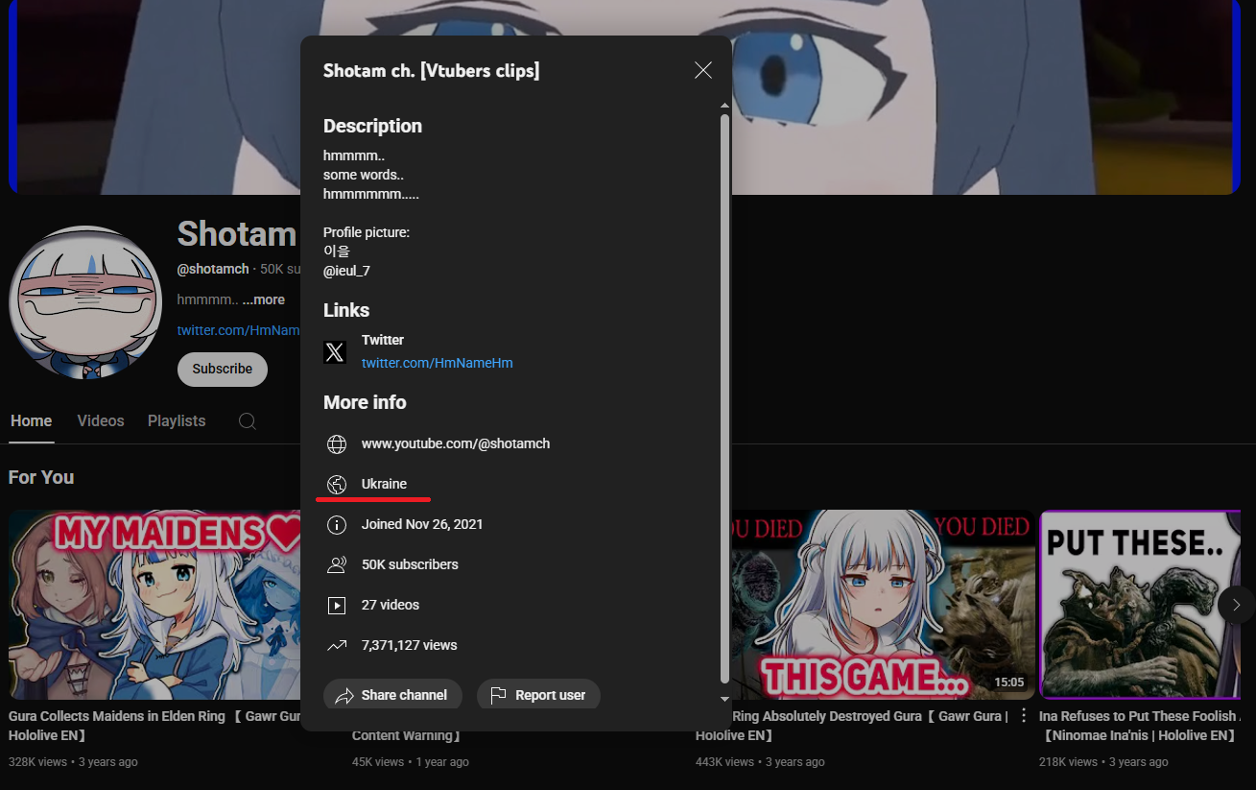Screen dimensions: 1256x790
Task: Click 'Joined Nov 26, 2021' text
Action: pos(422,524)
